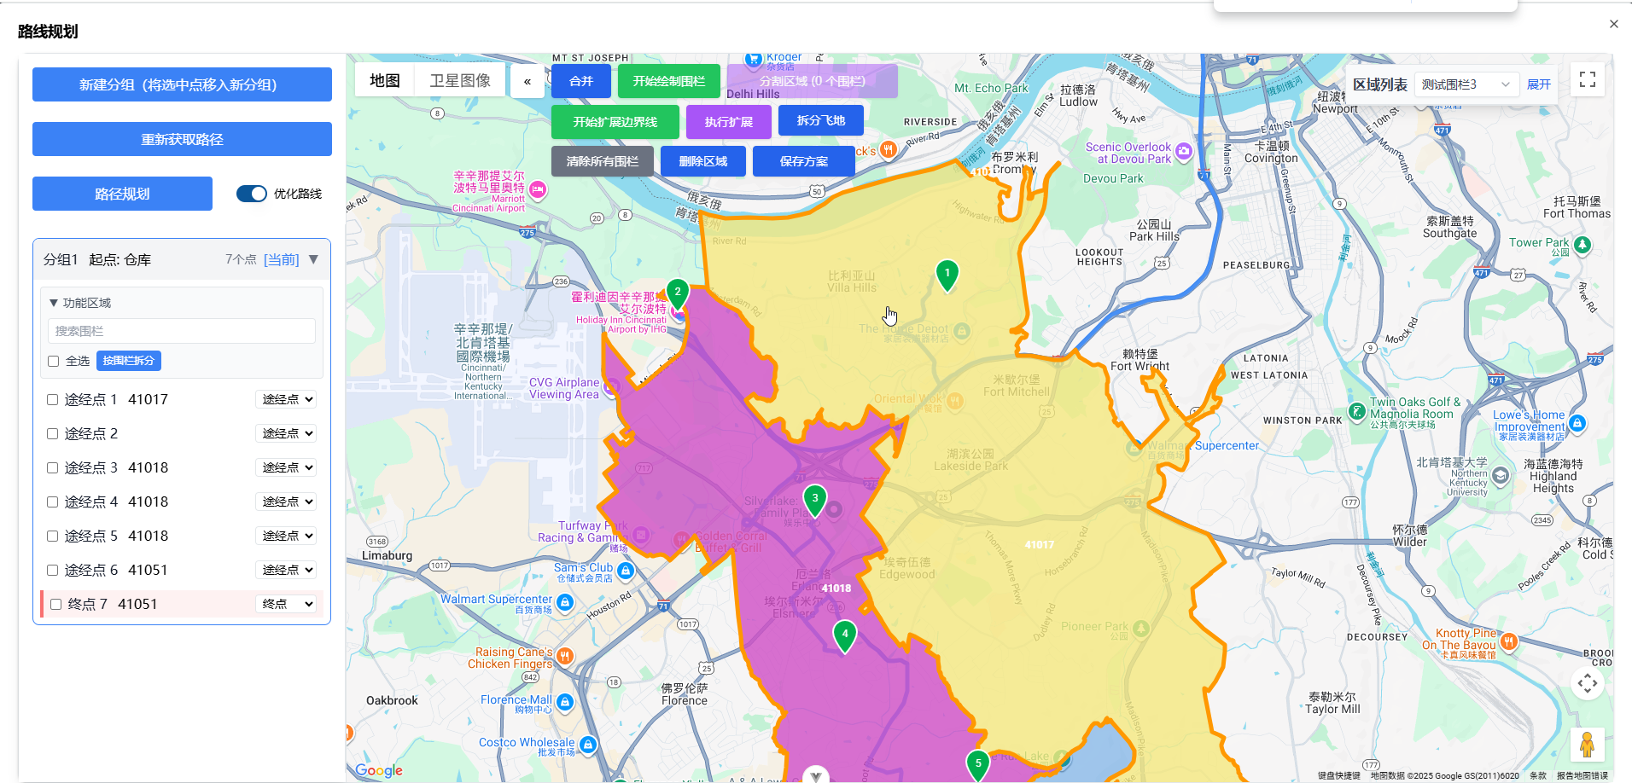Click green map marker number 4
This screenshot has width=1632, height=783.
coord(844,635)
